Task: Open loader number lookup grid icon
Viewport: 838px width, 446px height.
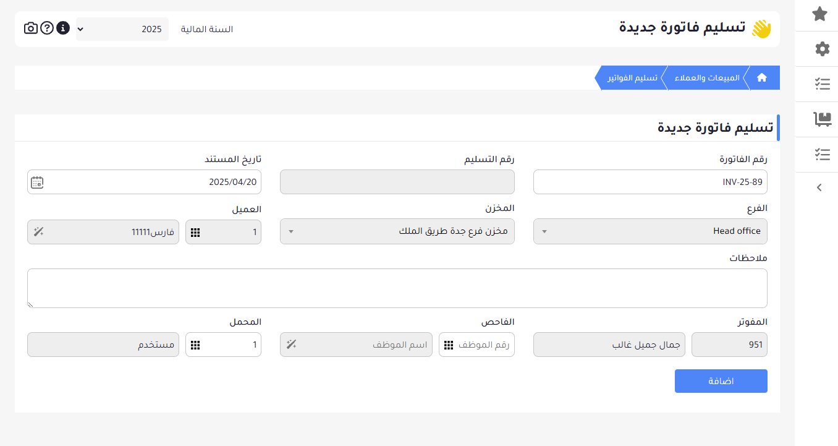Action: tap(195, 345)
